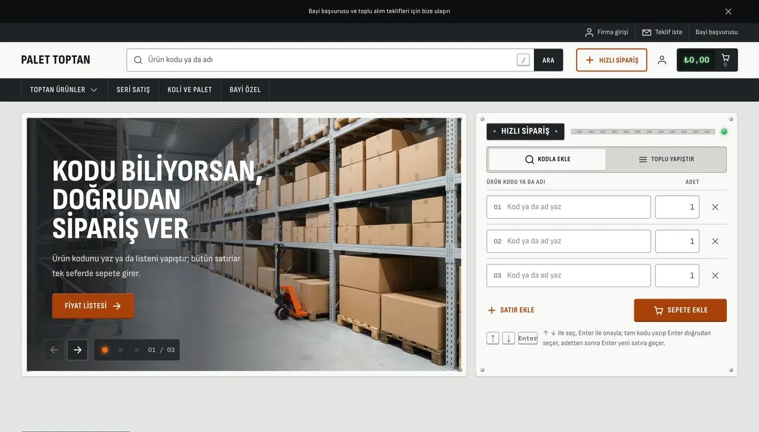Click the product code field in row 01
The width and height of the screenshot is (759, 432).
tap(569, 207)
